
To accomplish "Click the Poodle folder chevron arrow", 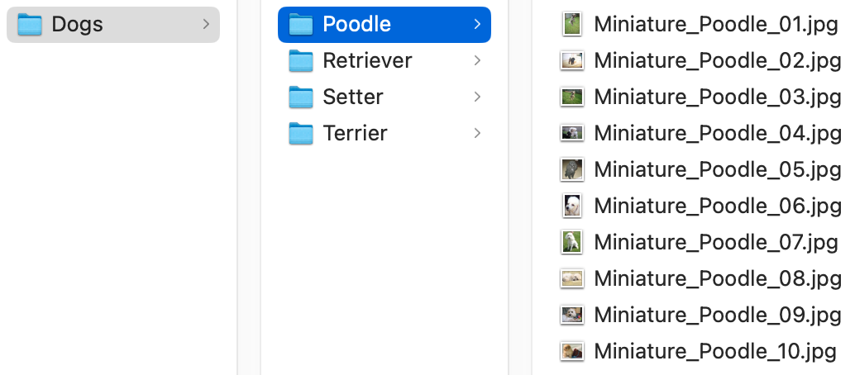I will [x=477, y=24].
